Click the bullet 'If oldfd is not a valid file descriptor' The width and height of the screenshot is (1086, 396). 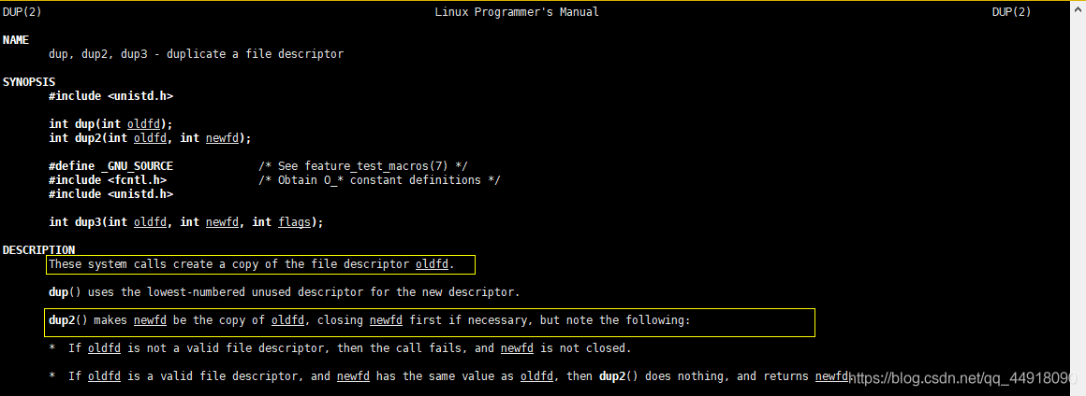click(x=340, y=348)
